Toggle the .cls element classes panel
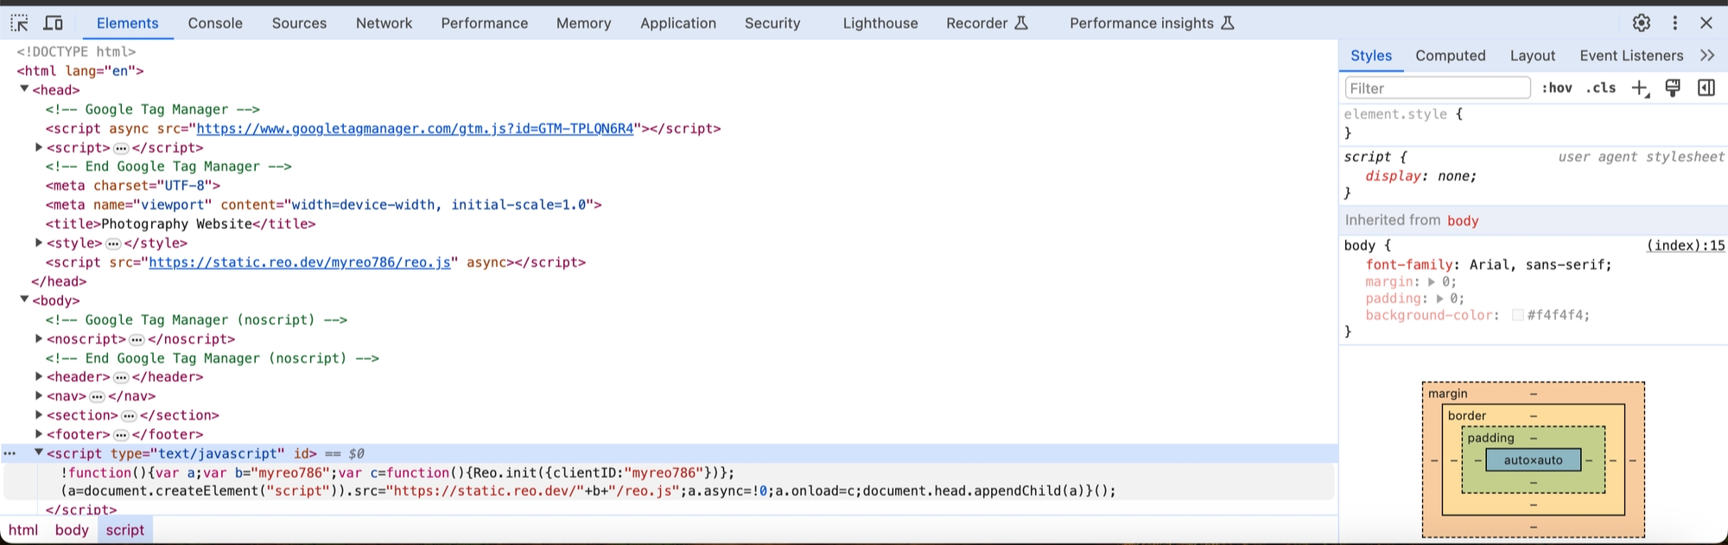 click(x=1601, y=88)
